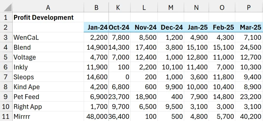263x121 pixels.
Task: Click Blend's Nov-24 value 17,400
Action: pyautogui.click(x=144, y=47)
